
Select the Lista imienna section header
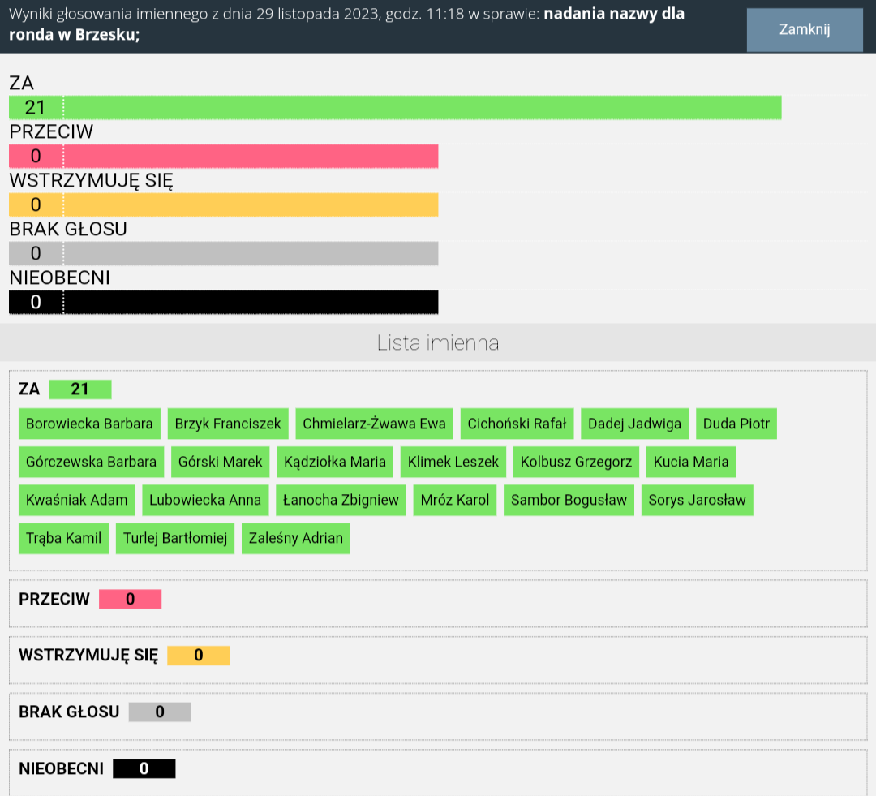[x=438, y=342]
